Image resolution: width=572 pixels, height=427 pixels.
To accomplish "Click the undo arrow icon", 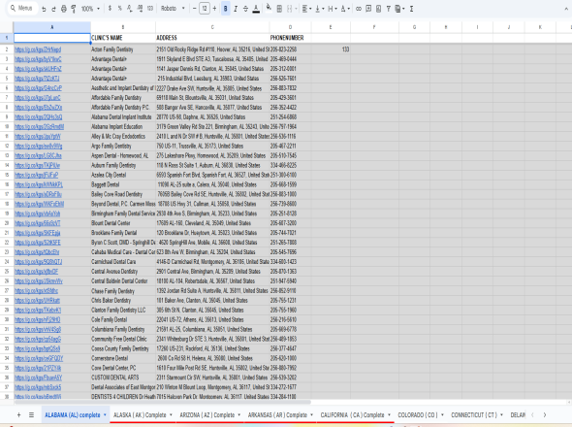I will pos(44,9).
